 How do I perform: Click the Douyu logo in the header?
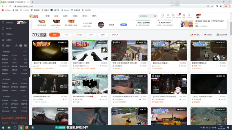point(34,16)
